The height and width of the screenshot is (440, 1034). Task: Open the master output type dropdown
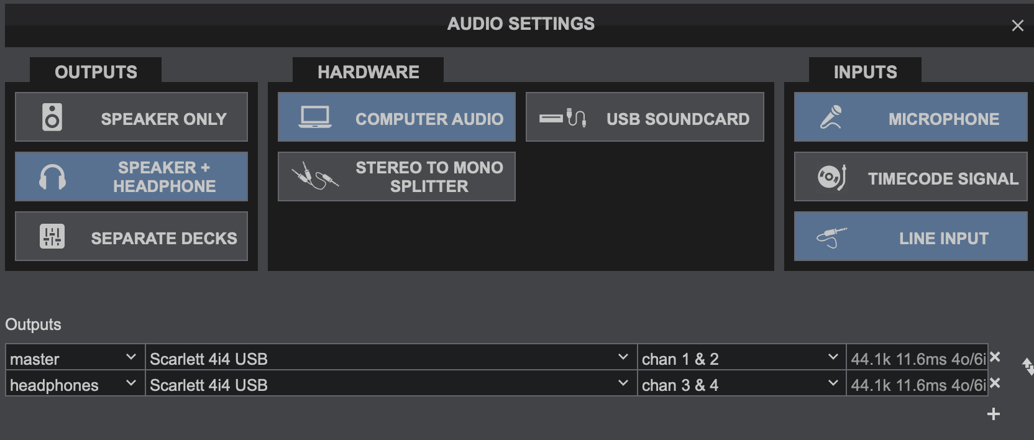130,357
